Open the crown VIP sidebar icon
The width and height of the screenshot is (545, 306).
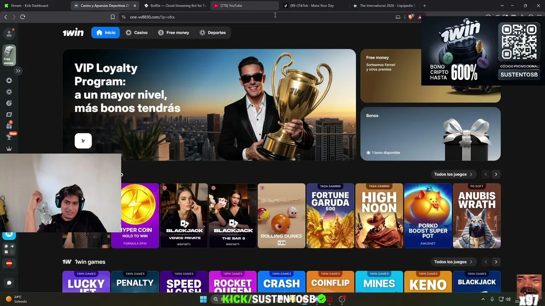tap(9, 149)
